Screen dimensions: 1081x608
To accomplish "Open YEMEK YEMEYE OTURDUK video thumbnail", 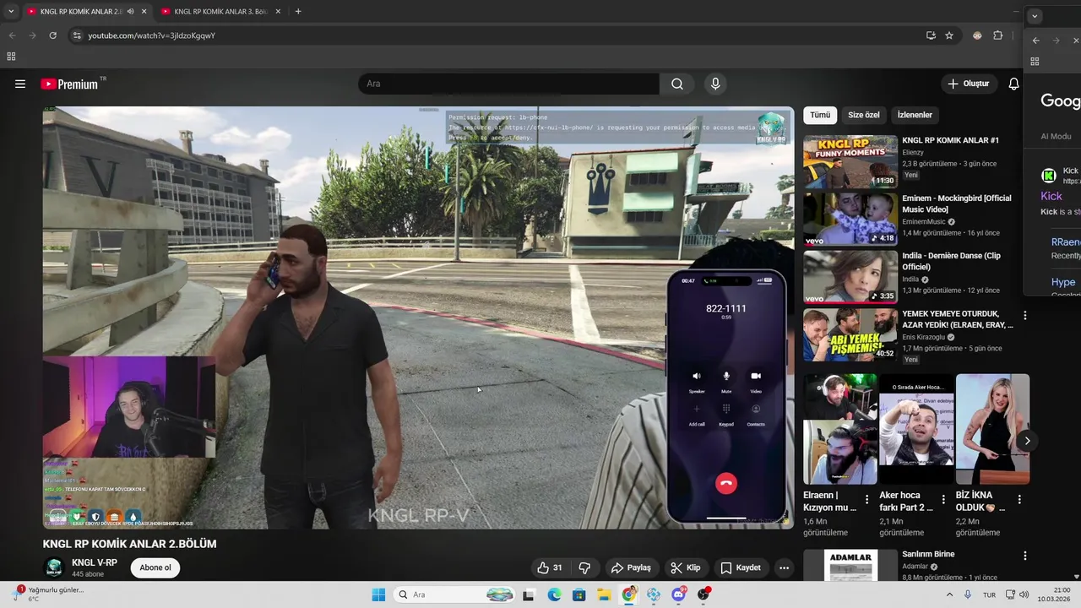I will click(x=850, y=334).
